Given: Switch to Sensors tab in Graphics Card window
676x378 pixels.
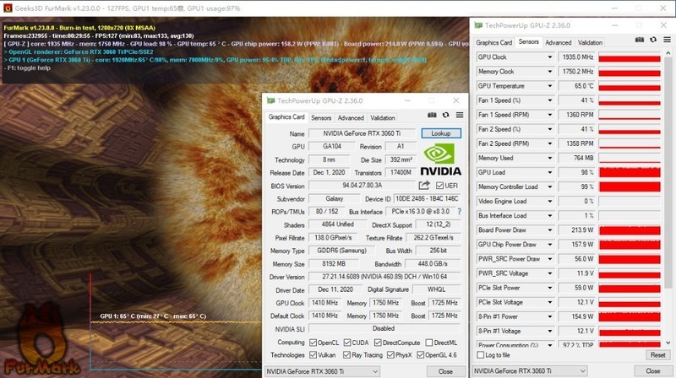Looking at the screenshot, I should [321, 118].
